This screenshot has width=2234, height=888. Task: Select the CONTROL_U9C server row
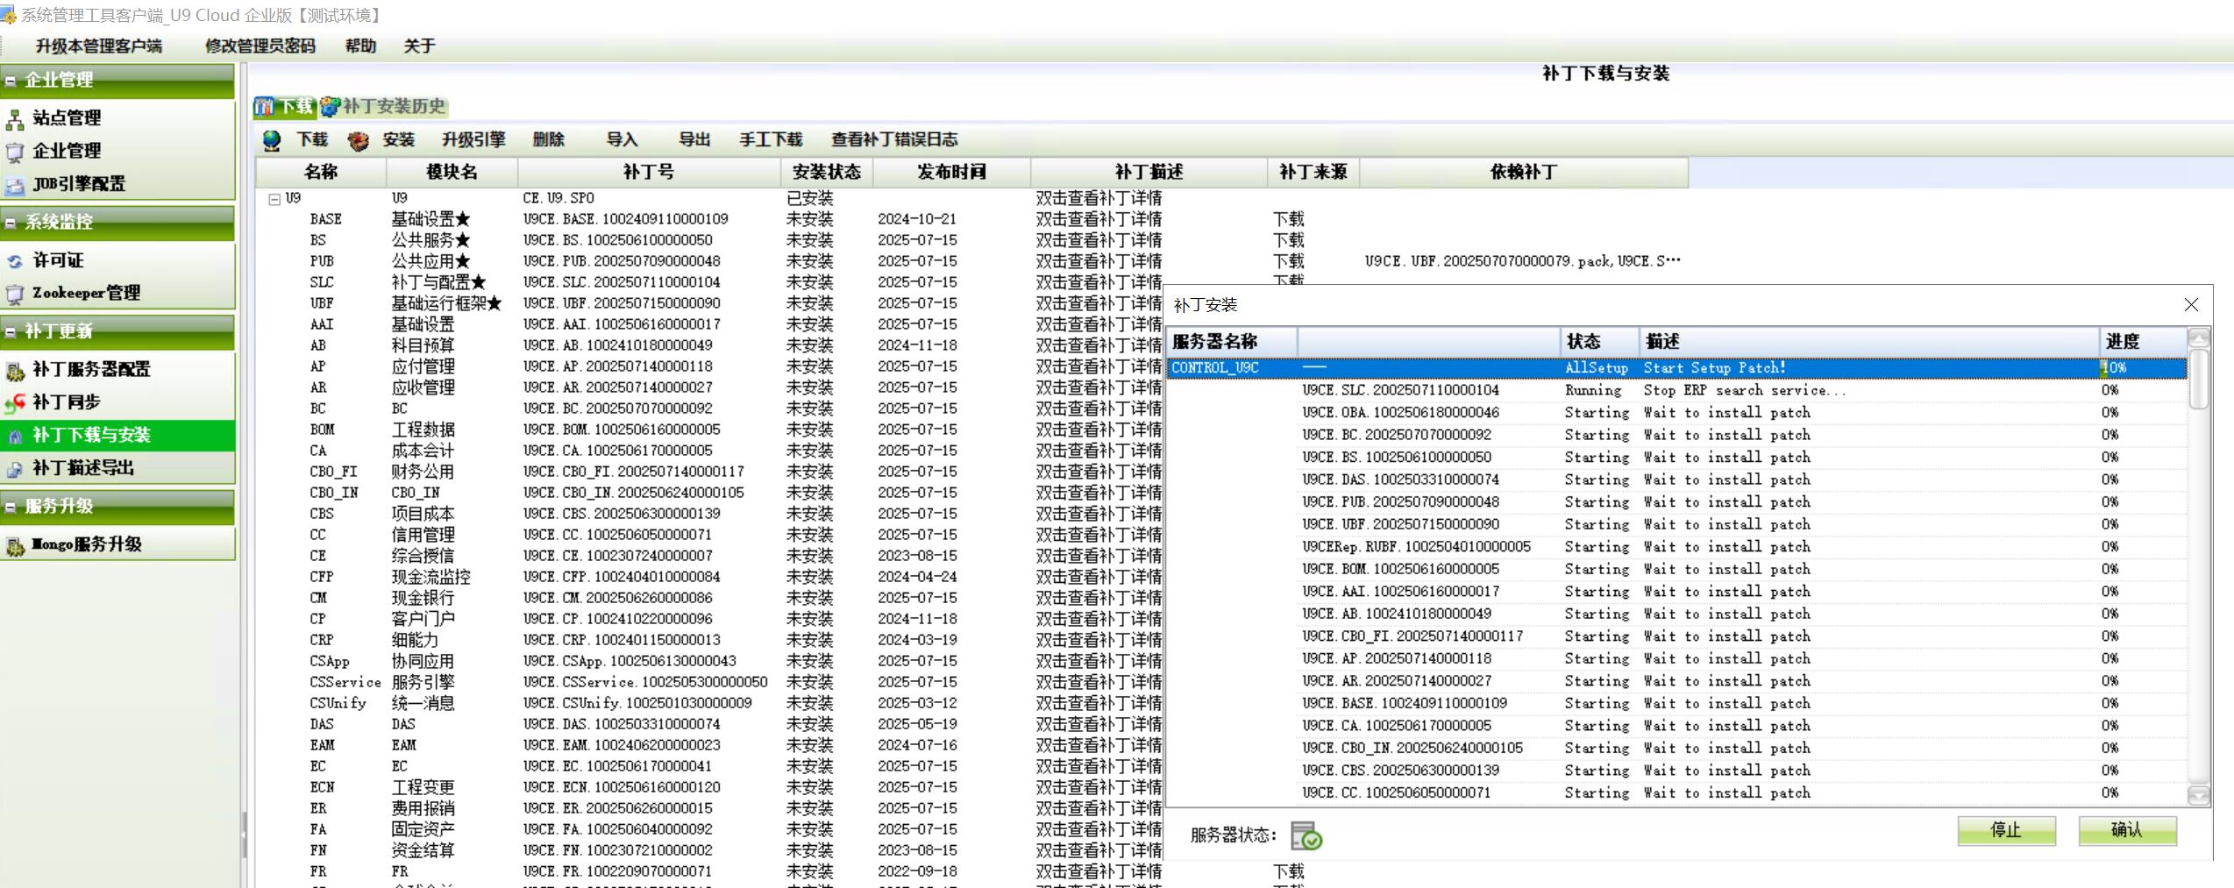pos(1677,368)
